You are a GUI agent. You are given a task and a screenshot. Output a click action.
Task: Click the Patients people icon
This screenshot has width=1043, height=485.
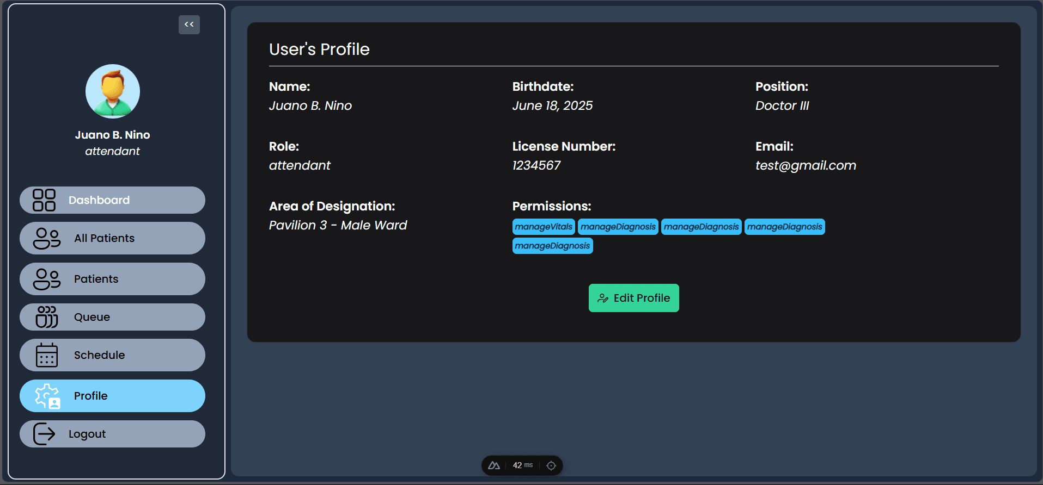tap(47, 279)
